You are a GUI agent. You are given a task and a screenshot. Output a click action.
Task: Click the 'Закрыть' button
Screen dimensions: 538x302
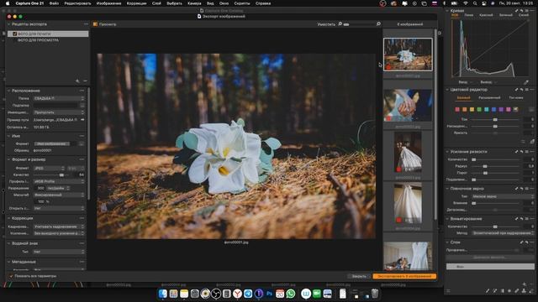(359, 276)
